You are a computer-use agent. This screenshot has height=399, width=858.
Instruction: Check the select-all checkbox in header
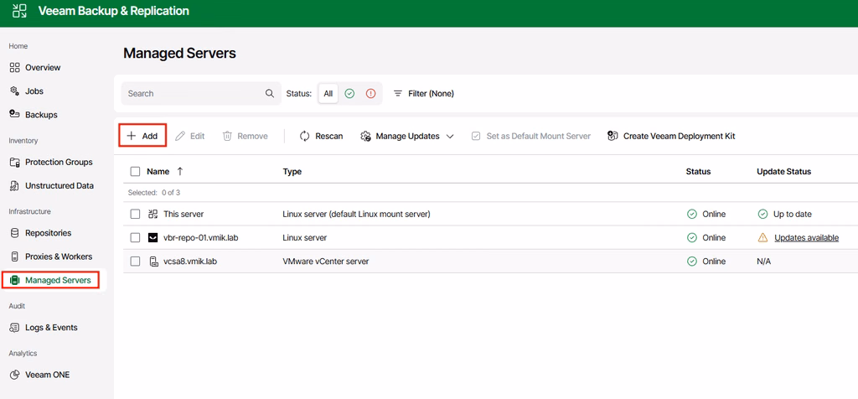pos(135,171)
